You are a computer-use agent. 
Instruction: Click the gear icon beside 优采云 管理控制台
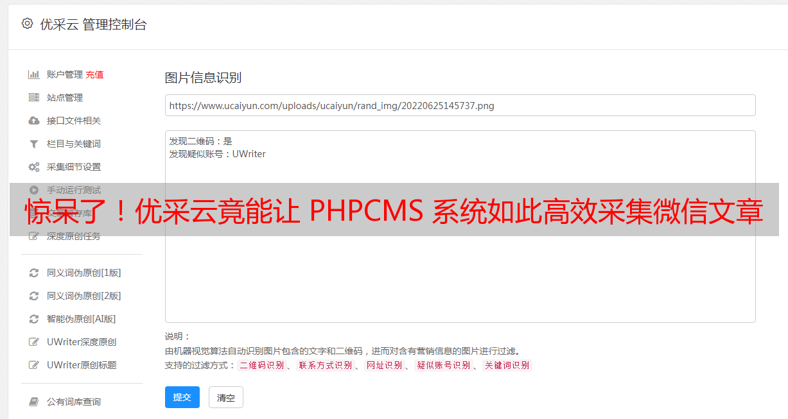tap(27, 24)
